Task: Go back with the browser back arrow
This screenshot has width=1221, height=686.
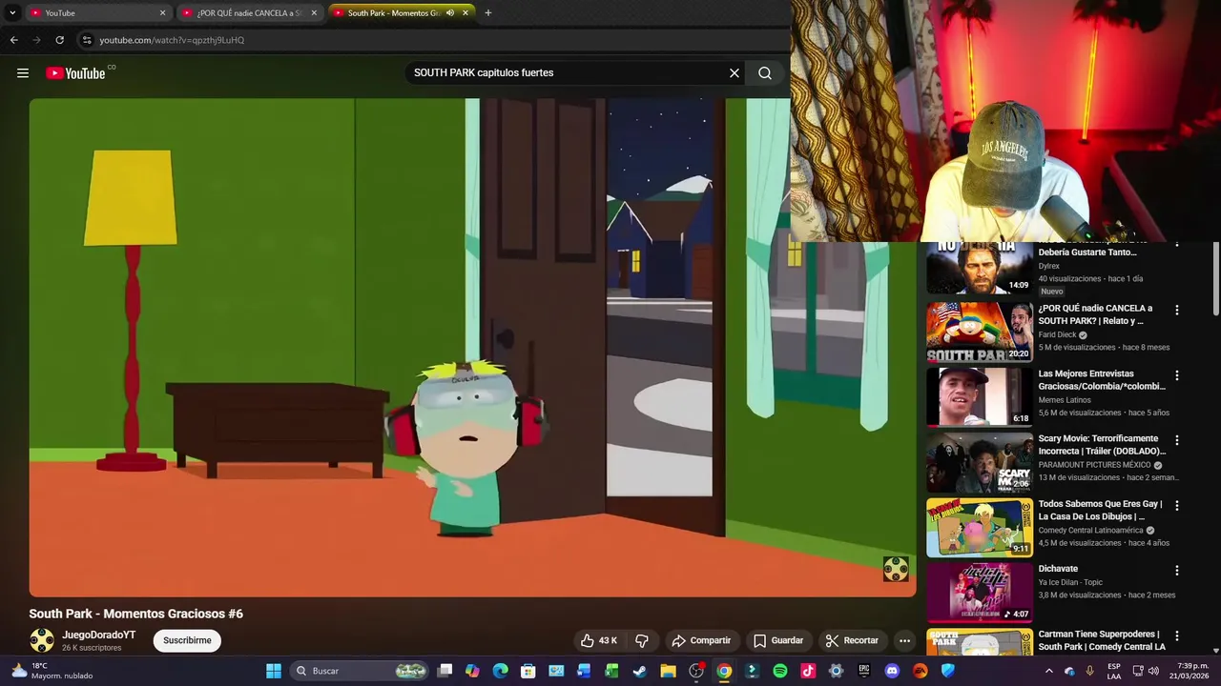Action: (14, 40)
